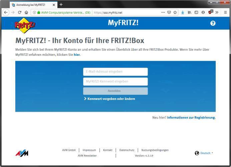231x167 pixels.
Task: Click the FRITZ! logo in header
Action: pos(25,25)
